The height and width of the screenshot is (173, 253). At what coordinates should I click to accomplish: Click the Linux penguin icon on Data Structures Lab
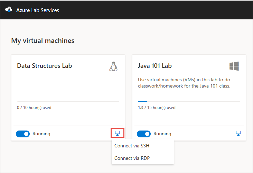[114, 66]
